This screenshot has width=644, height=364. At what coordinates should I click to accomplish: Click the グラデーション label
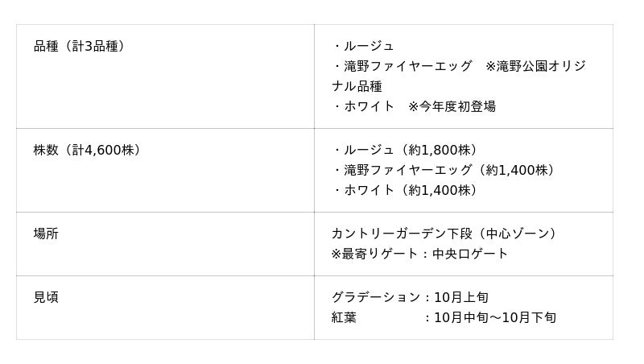click(375, 297)
